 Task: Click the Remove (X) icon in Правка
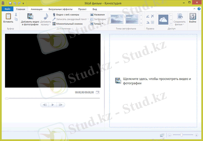coord(153,16)
